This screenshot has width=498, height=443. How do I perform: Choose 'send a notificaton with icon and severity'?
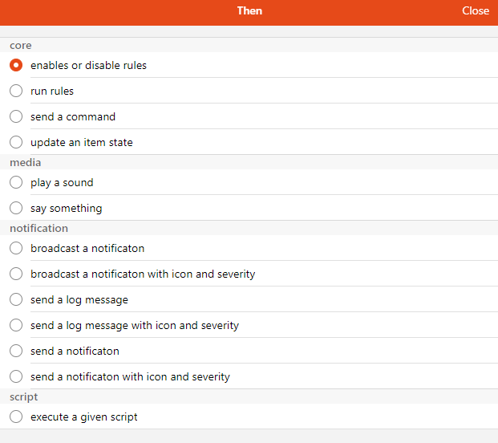click(16, 376)
